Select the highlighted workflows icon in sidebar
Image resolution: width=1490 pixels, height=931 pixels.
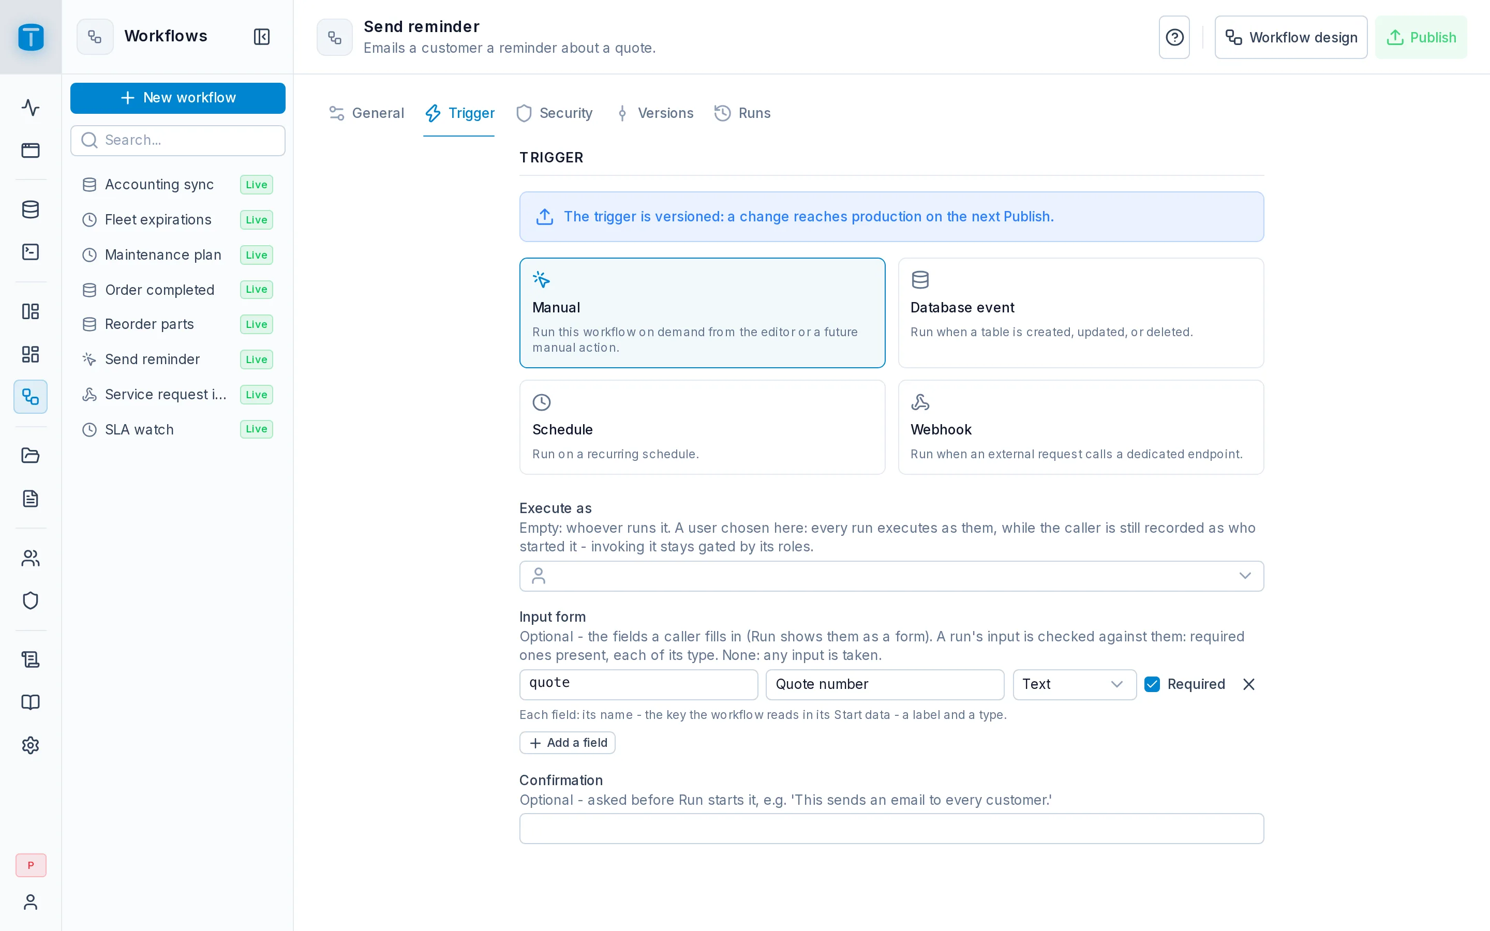click(x=31, y=397)
